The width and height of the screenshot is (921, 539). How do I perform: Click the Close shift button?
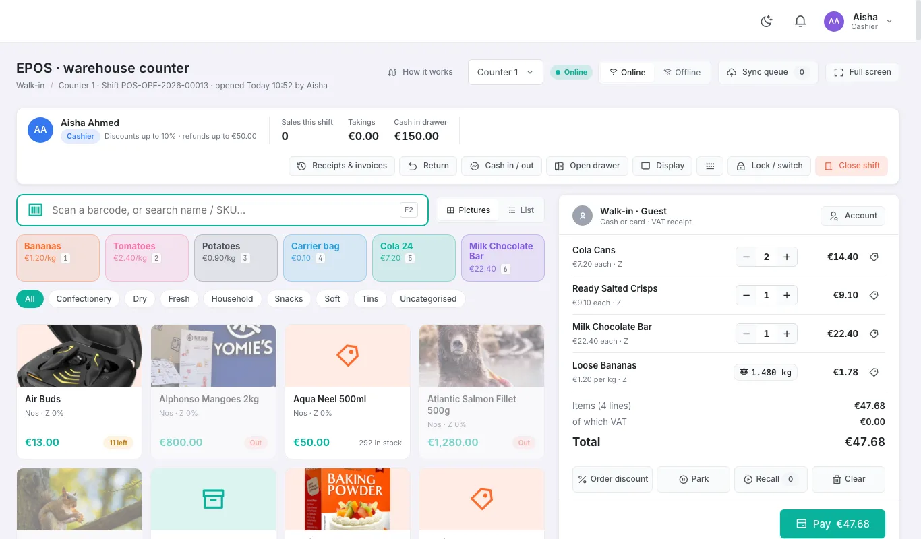[852, 166]
